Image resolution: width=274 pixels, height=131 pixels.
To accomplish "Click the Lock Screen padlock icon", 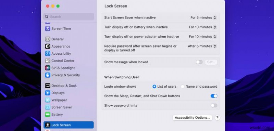I will pyautogui.click(x=48, y=125).
